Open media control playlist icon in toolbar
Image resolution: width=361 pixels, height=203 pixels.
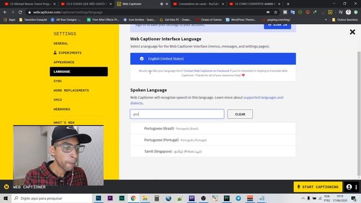click(341, 12)
